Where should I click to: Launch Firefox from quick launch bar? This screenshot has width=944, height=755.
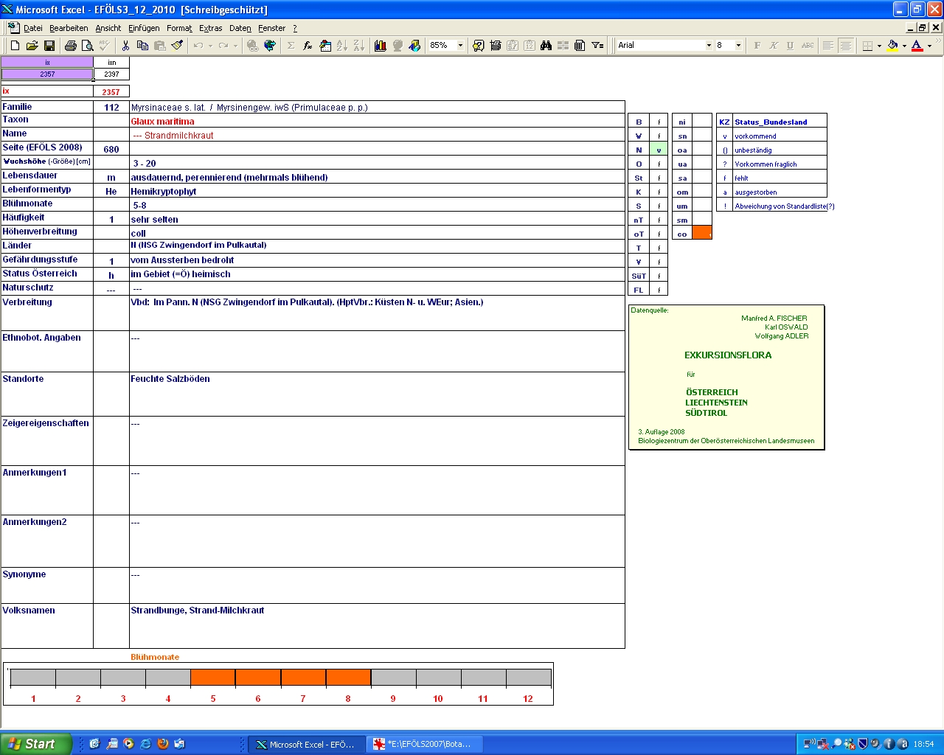pos(163,744)
